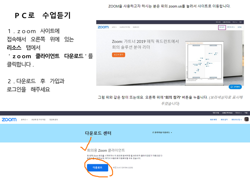Viewport: 250px width, 178px height.
Task: Expand 솔루션 menu on the download center page
Action: coord(24,120)
